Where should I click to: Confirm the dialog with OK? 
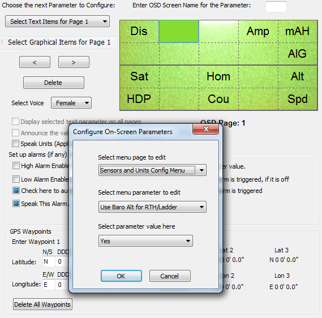(121, 276)
